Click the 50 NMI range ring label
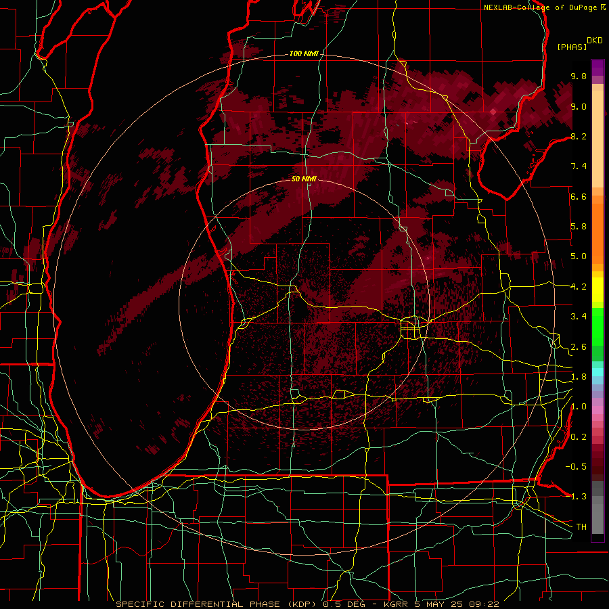The height and width of the screenshot is (609, 609). [304, 179]
